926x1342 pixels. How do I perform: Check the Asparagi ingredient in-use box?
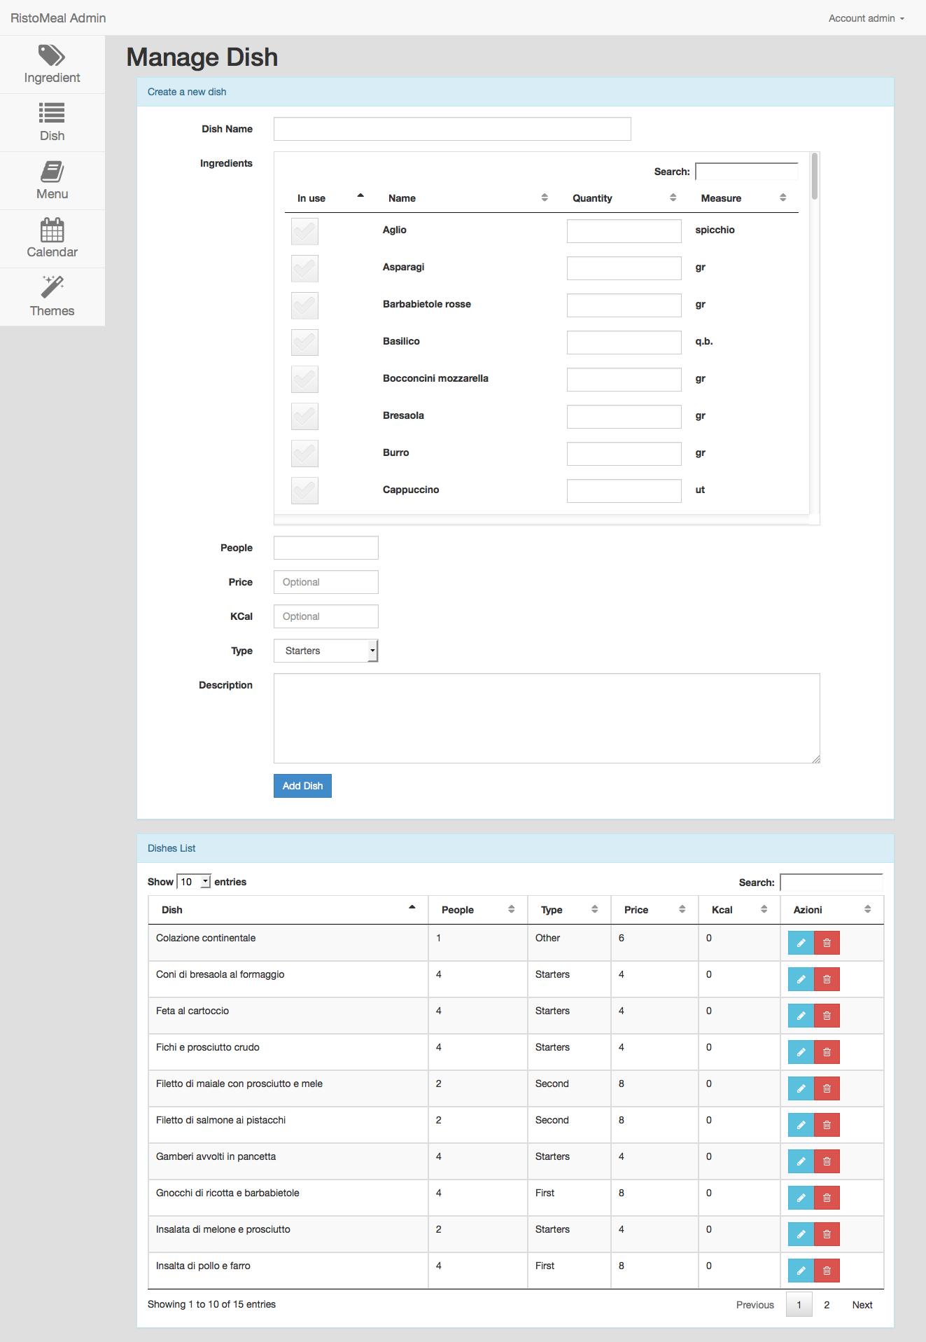pyautogui.click(x=304, y=268)
